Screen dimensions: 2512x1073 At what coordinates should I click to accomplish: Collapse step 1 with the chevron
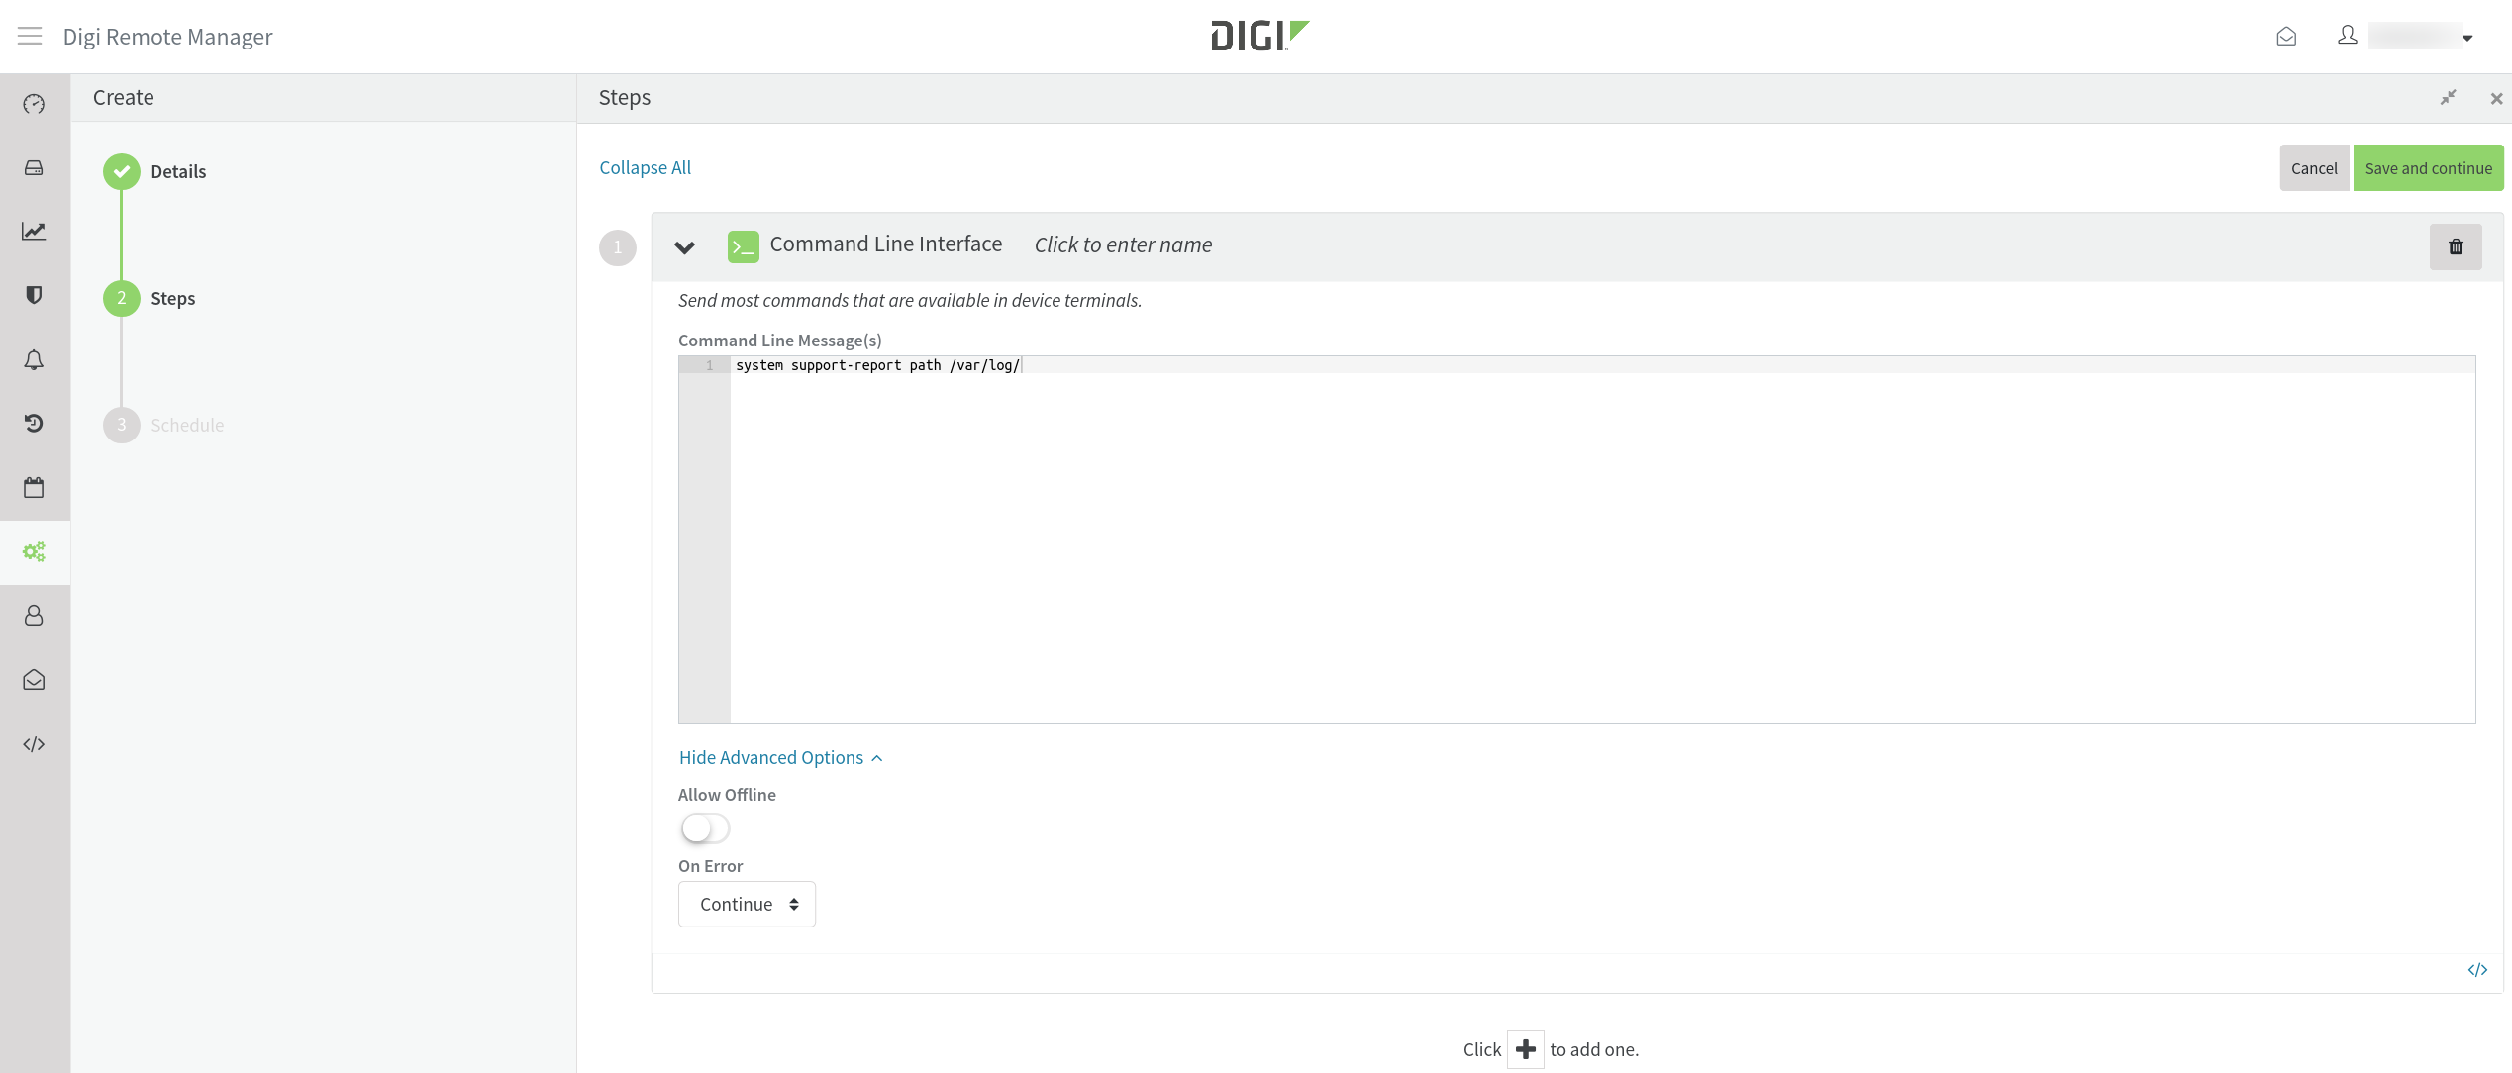(684, 247)
